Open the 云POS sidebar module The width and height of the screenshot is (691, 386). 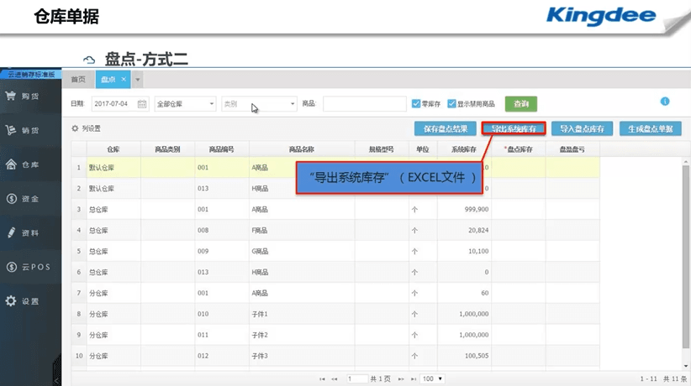pos(30,267)
